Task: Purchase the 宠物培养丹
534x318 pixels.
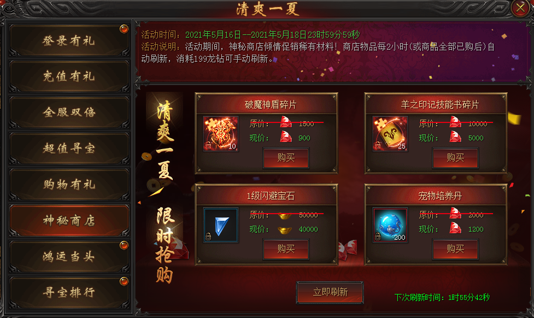Action: click(x=455, y=249)
